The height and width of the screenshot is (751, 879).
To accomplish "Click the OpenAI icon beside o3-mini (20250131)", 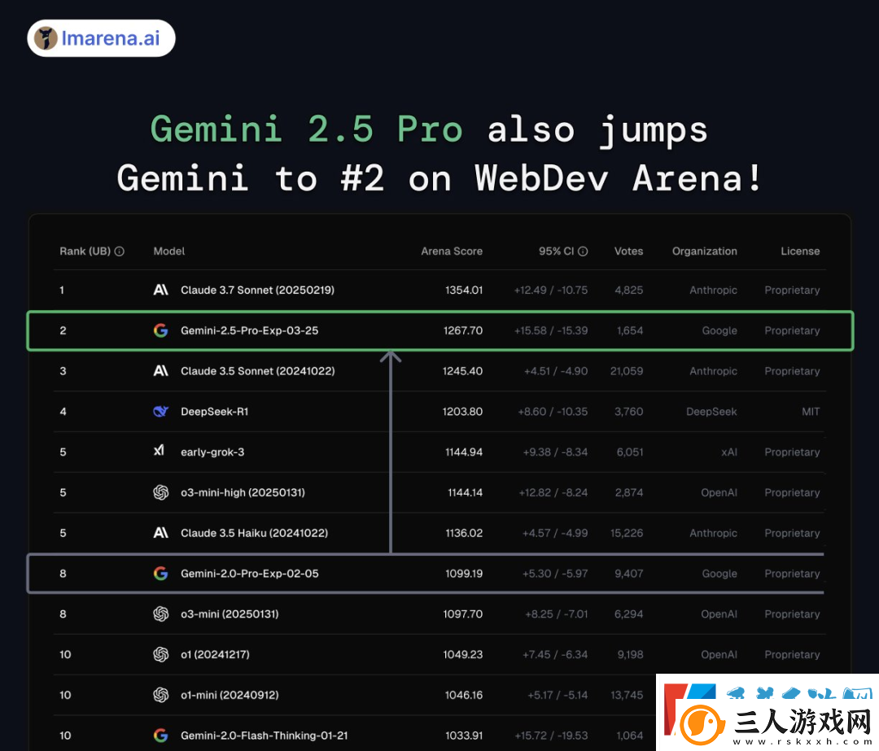I will pos(161,613).
